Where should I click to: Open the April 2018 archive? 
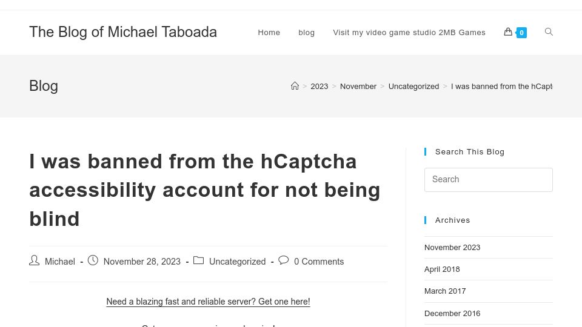click(x=442, y=269)
